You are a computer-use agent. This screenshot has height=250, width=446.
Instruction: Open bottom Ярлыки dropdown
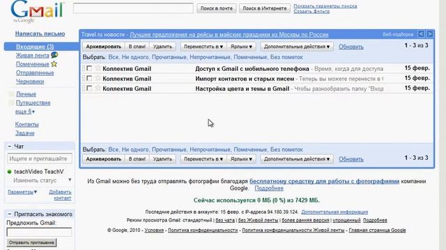(241, 159)
